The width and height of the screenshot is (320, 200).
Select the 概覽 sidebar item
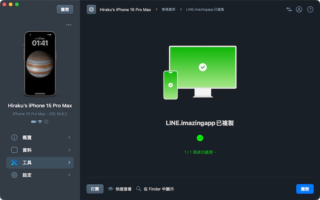40,138
